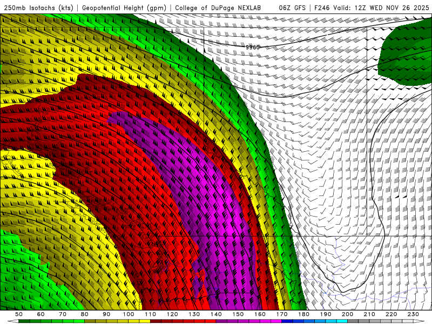
Task: Click the '210' legend value
Action: click(369, 314)
